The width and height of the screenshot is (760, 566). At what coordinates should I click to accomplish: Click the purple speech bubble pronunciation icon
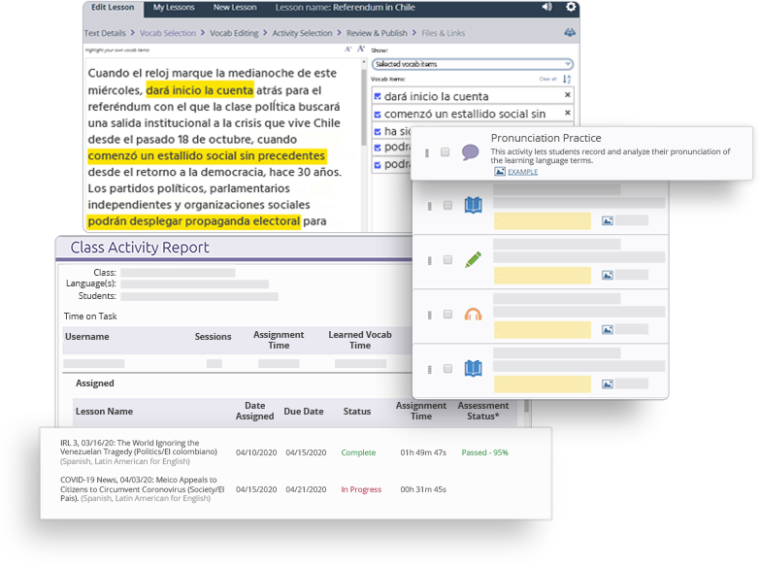pyautogui.click(x=471, y=152)
